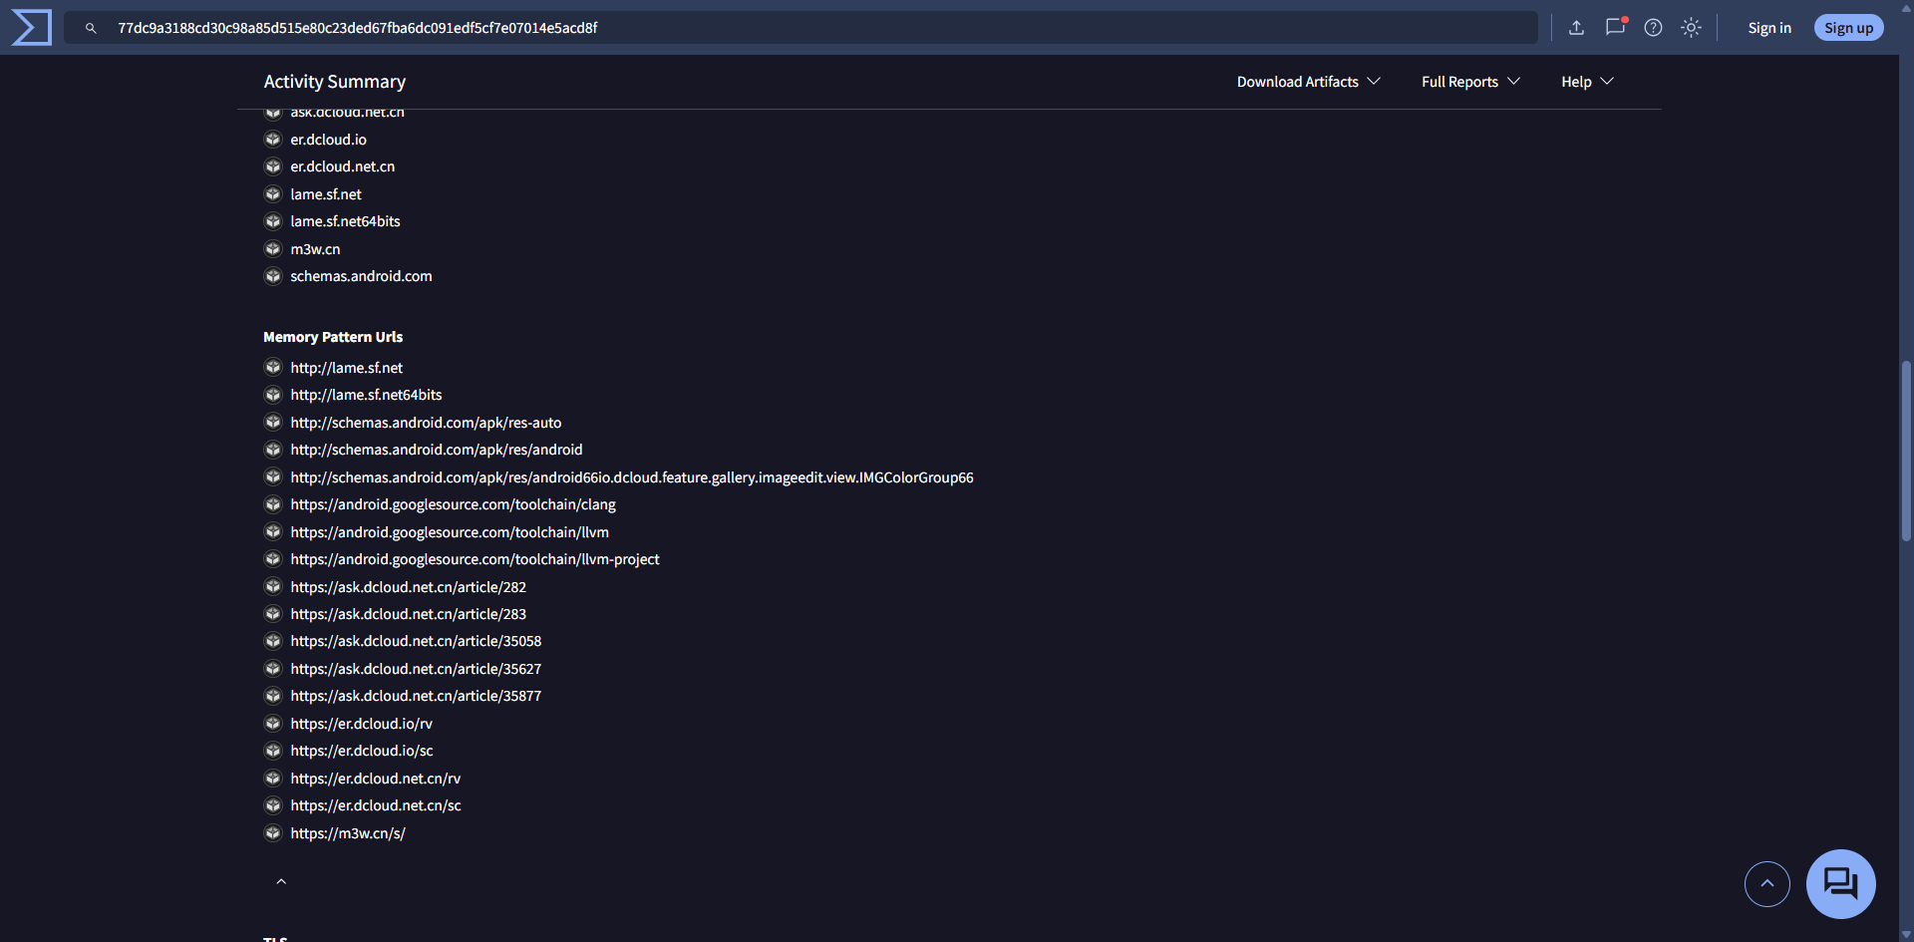Click icon beside article/35627 URL
The image size is (1914, 942).
tap(273, 669)
